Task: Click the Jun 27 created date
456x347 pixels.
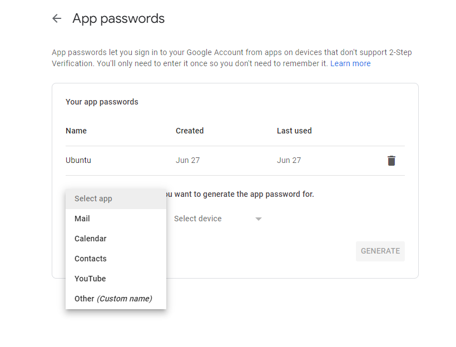Action: 187,160
